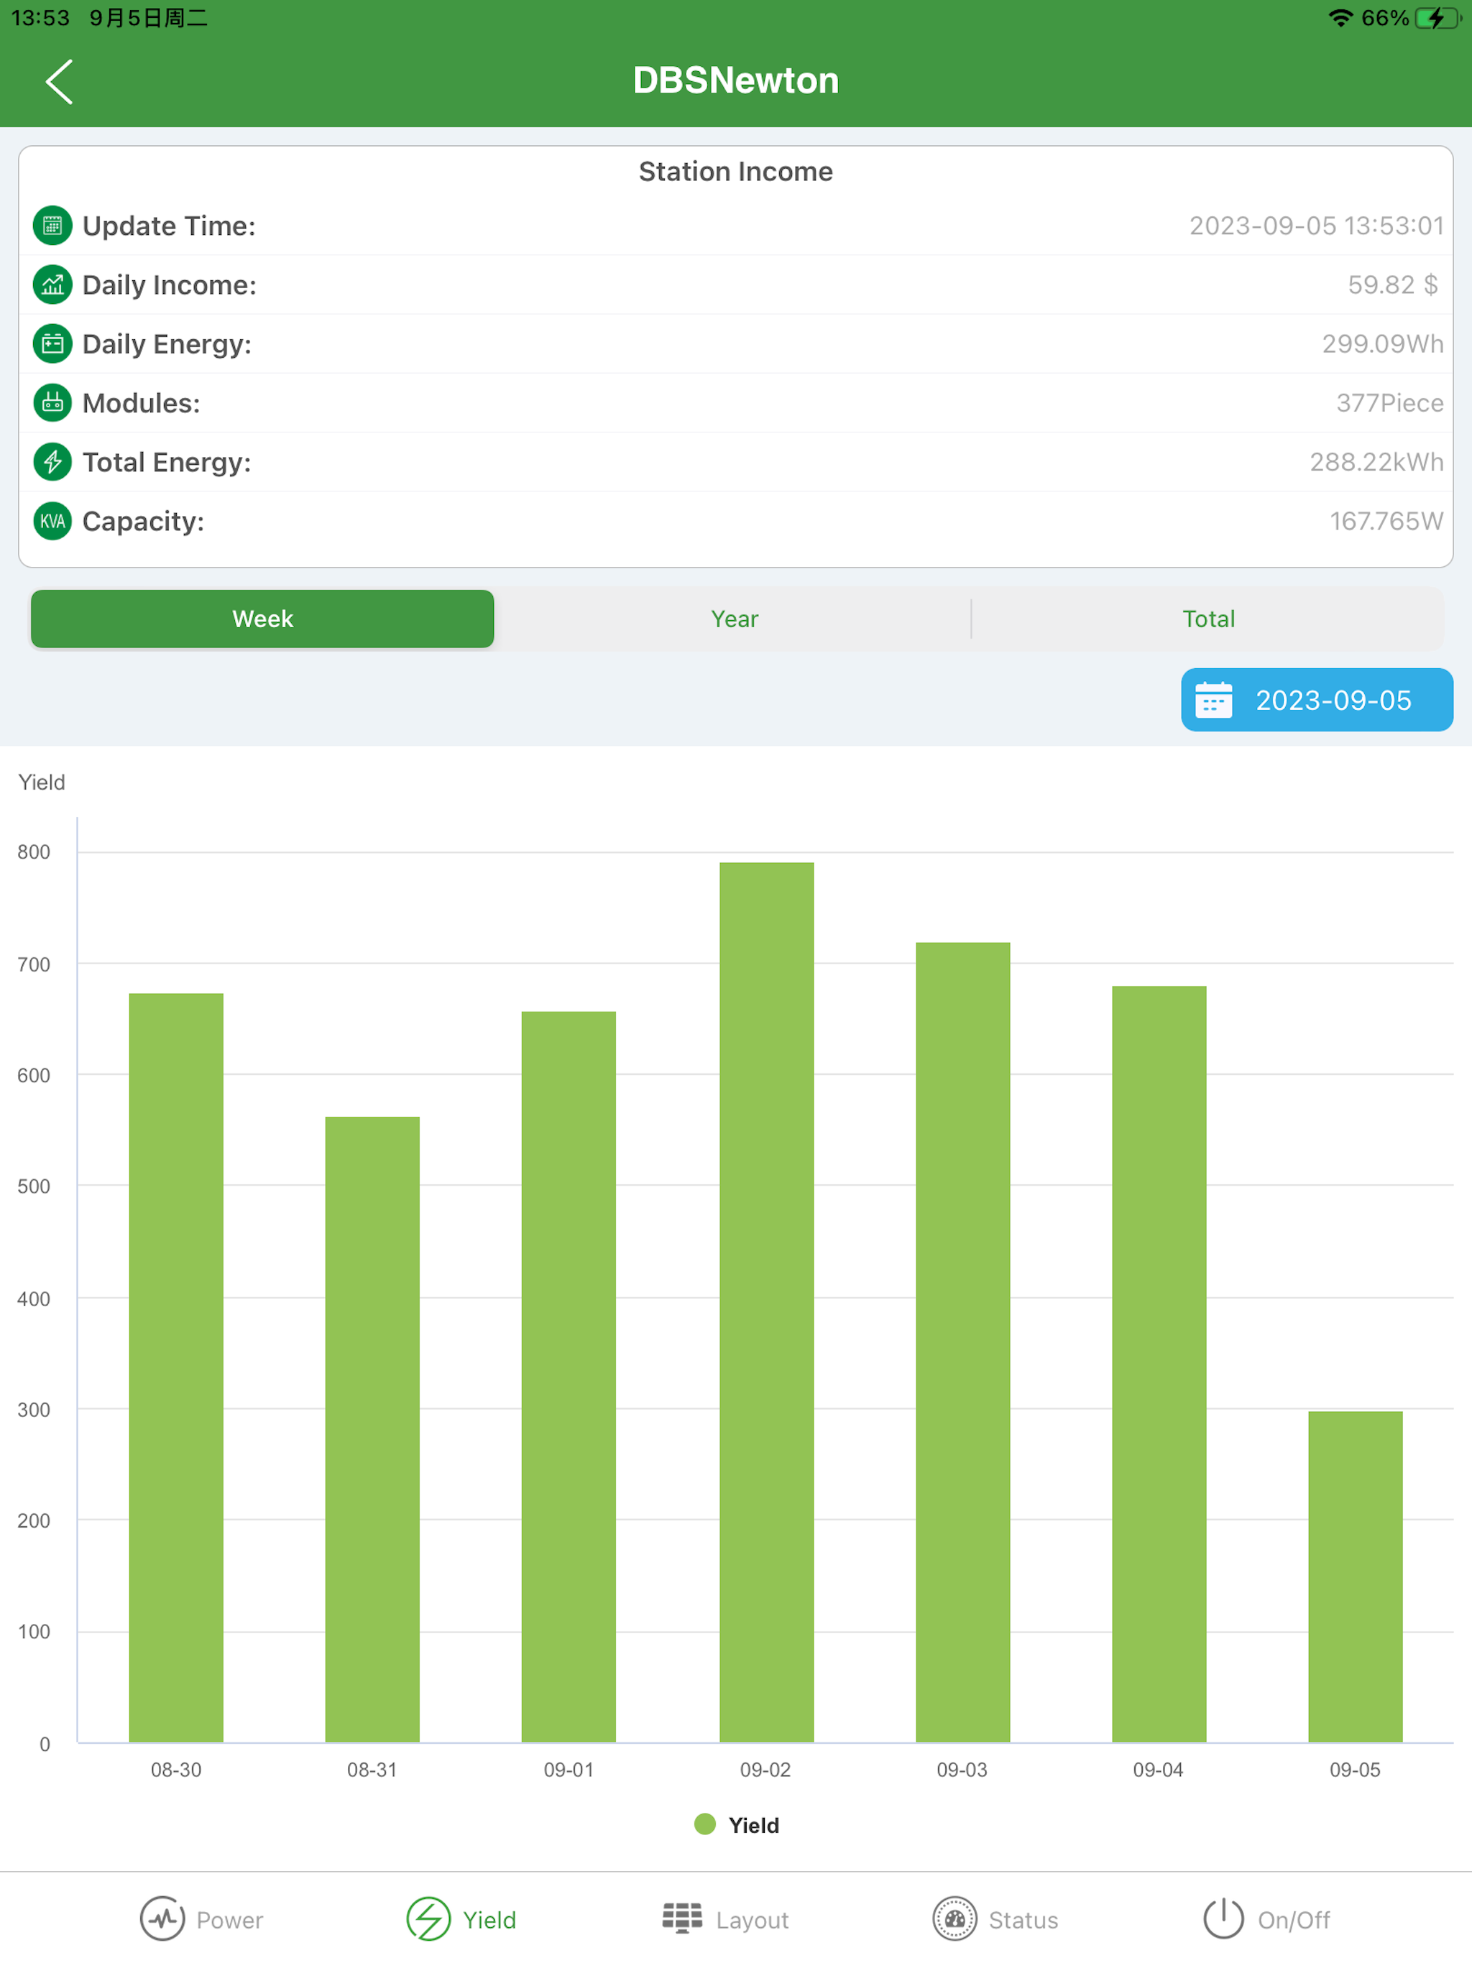This screenshot has width=1472, height=1963.
Task: Select the 09-04 yield bar
Action: click(x=1159, y=1364)
